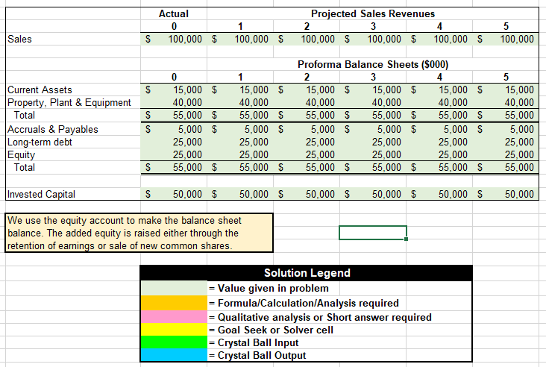Select the yellow Goal Seek legend swatch
Viewport: 546px width, 367px height.
coord(174,330)
